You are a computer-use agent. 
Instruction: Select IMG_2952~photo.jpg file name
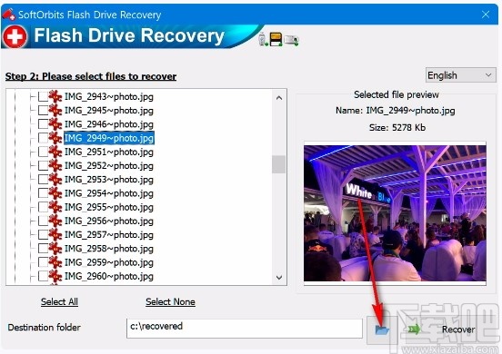109,165
